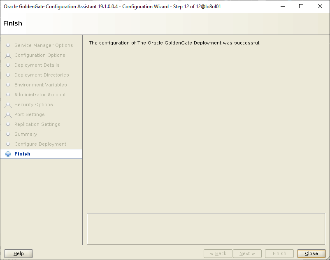Click the Port Settings step node icon
Viewport: 330px width, 260px height.
click(x=8, y=114)
